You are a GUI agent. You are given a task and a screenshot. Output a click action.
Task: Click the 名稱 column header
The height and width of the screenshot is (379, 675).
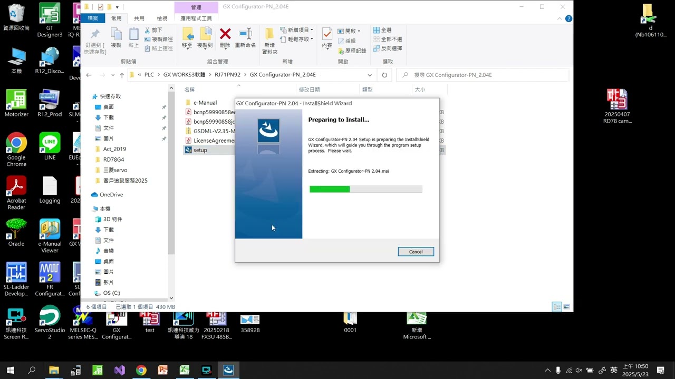(x=189, y=90)
